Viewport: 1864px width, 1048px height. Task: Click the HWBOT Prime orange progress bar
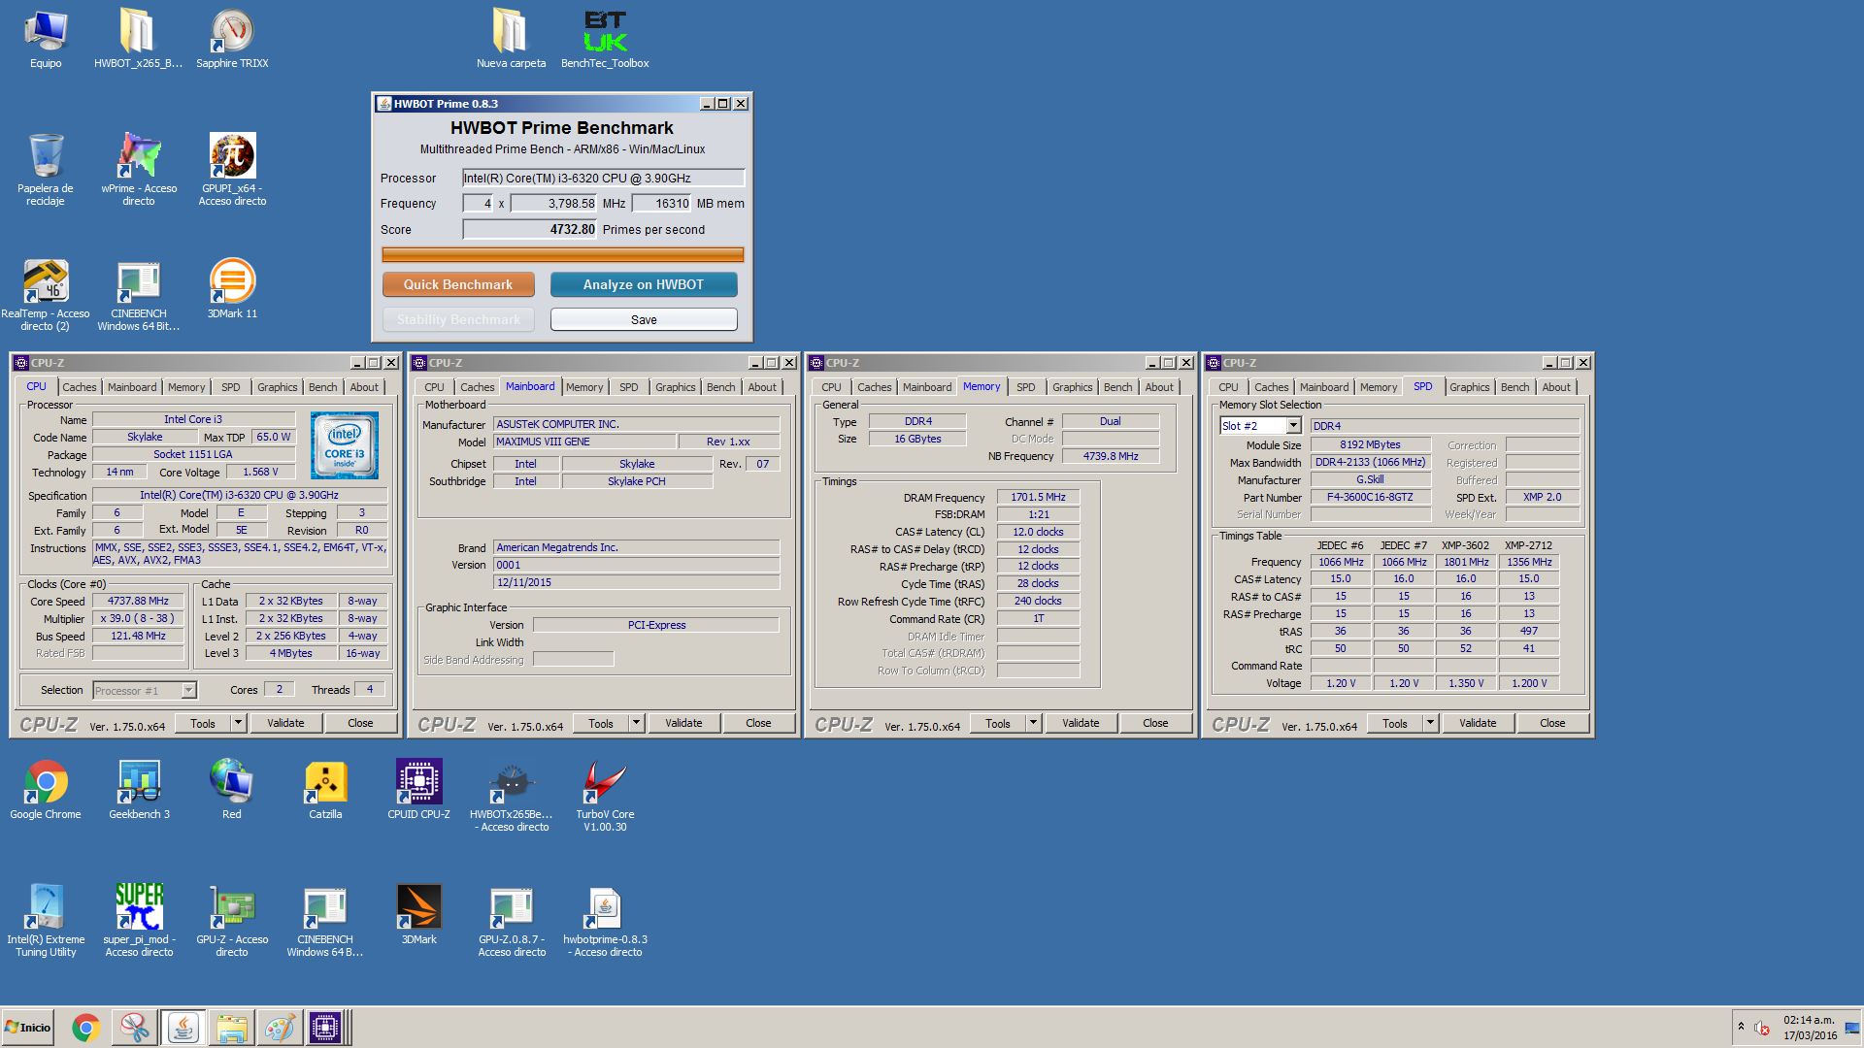click(x=563, y=254)
